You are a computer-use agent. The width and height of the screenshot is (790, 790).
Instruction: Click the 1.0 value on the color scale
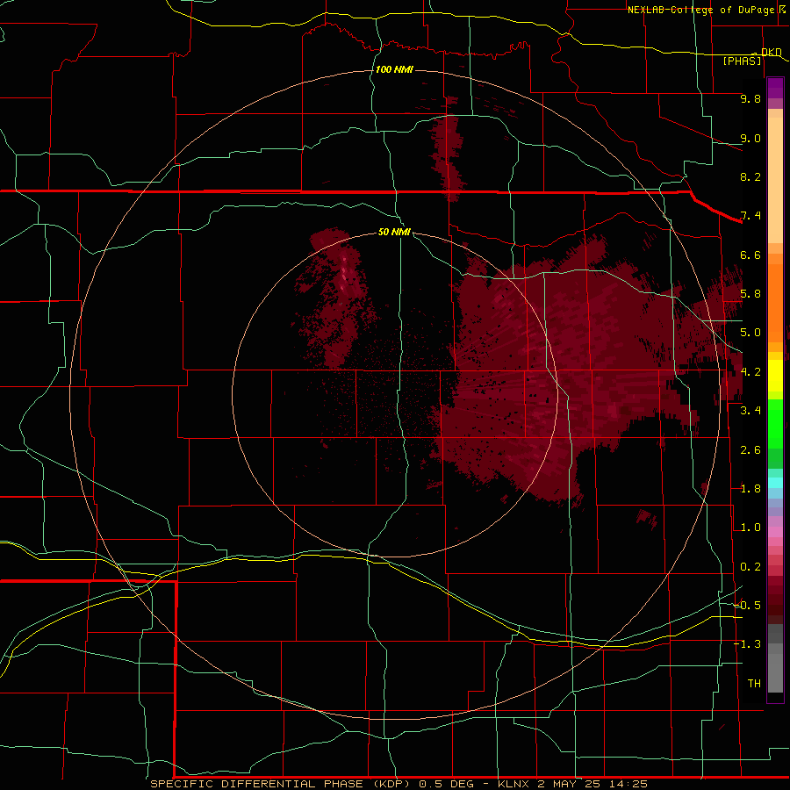(x=750, y=528)
